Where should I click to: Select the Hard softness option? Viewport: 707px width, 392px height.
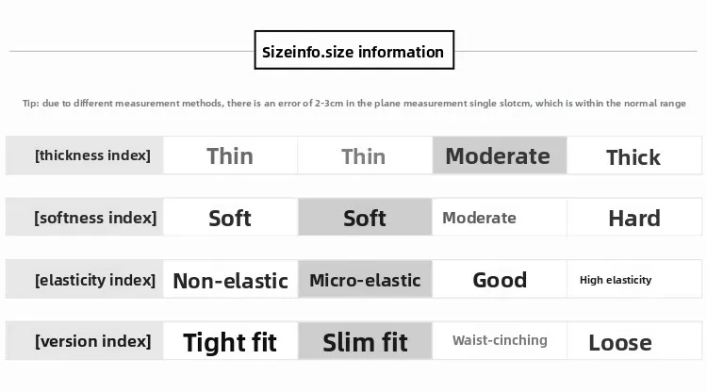[x=633, y=218]
